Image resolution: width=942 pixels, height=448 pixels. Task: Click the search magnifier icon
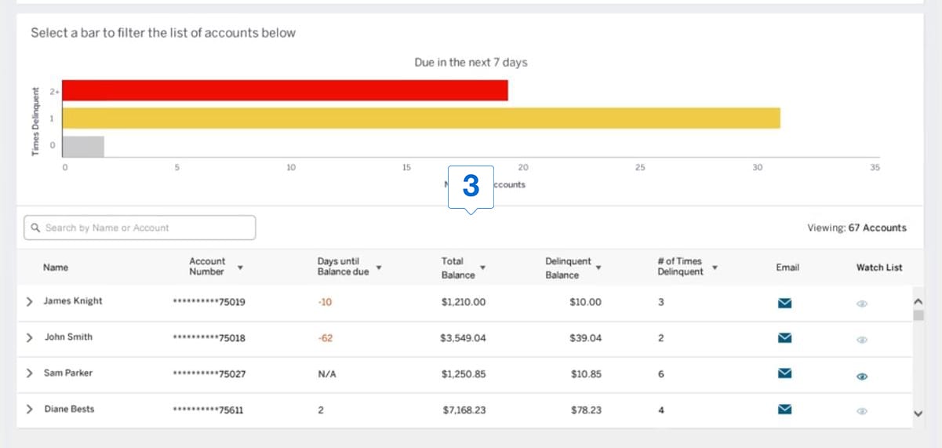tap(35, 228)
